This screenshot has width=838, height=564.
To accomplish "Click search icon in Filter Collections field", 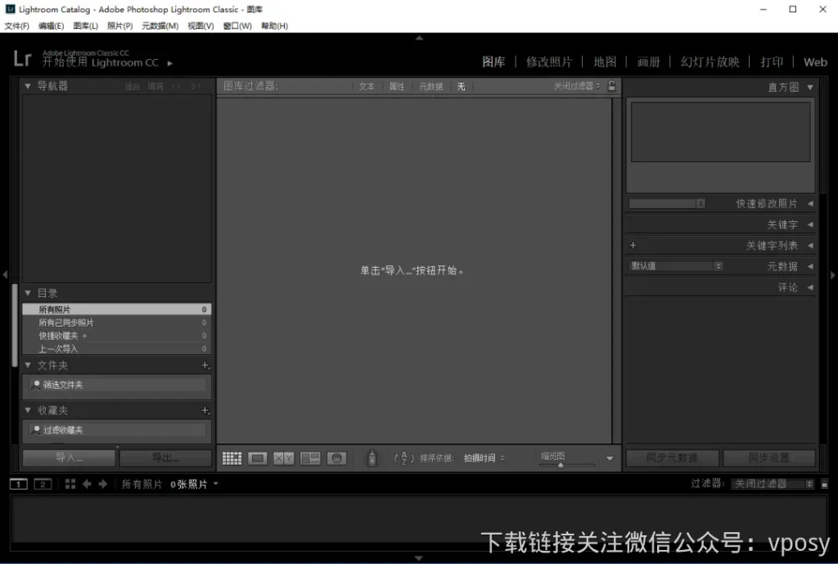I will (36, 429).
